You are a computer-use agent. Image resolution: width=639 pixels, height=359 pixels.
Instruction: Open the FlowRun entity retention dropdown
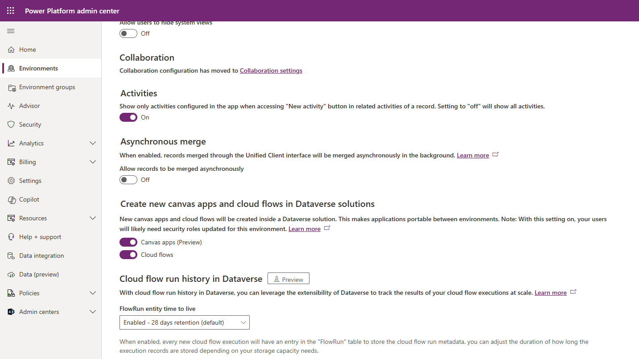click(x=184, y=322)
